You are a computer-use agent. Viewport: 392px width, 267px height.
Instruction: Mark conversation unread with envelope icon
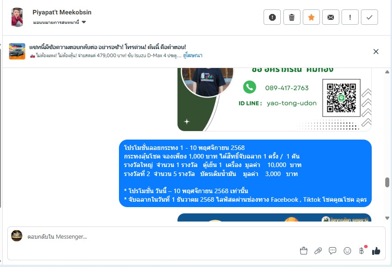[x=331, y=17]
